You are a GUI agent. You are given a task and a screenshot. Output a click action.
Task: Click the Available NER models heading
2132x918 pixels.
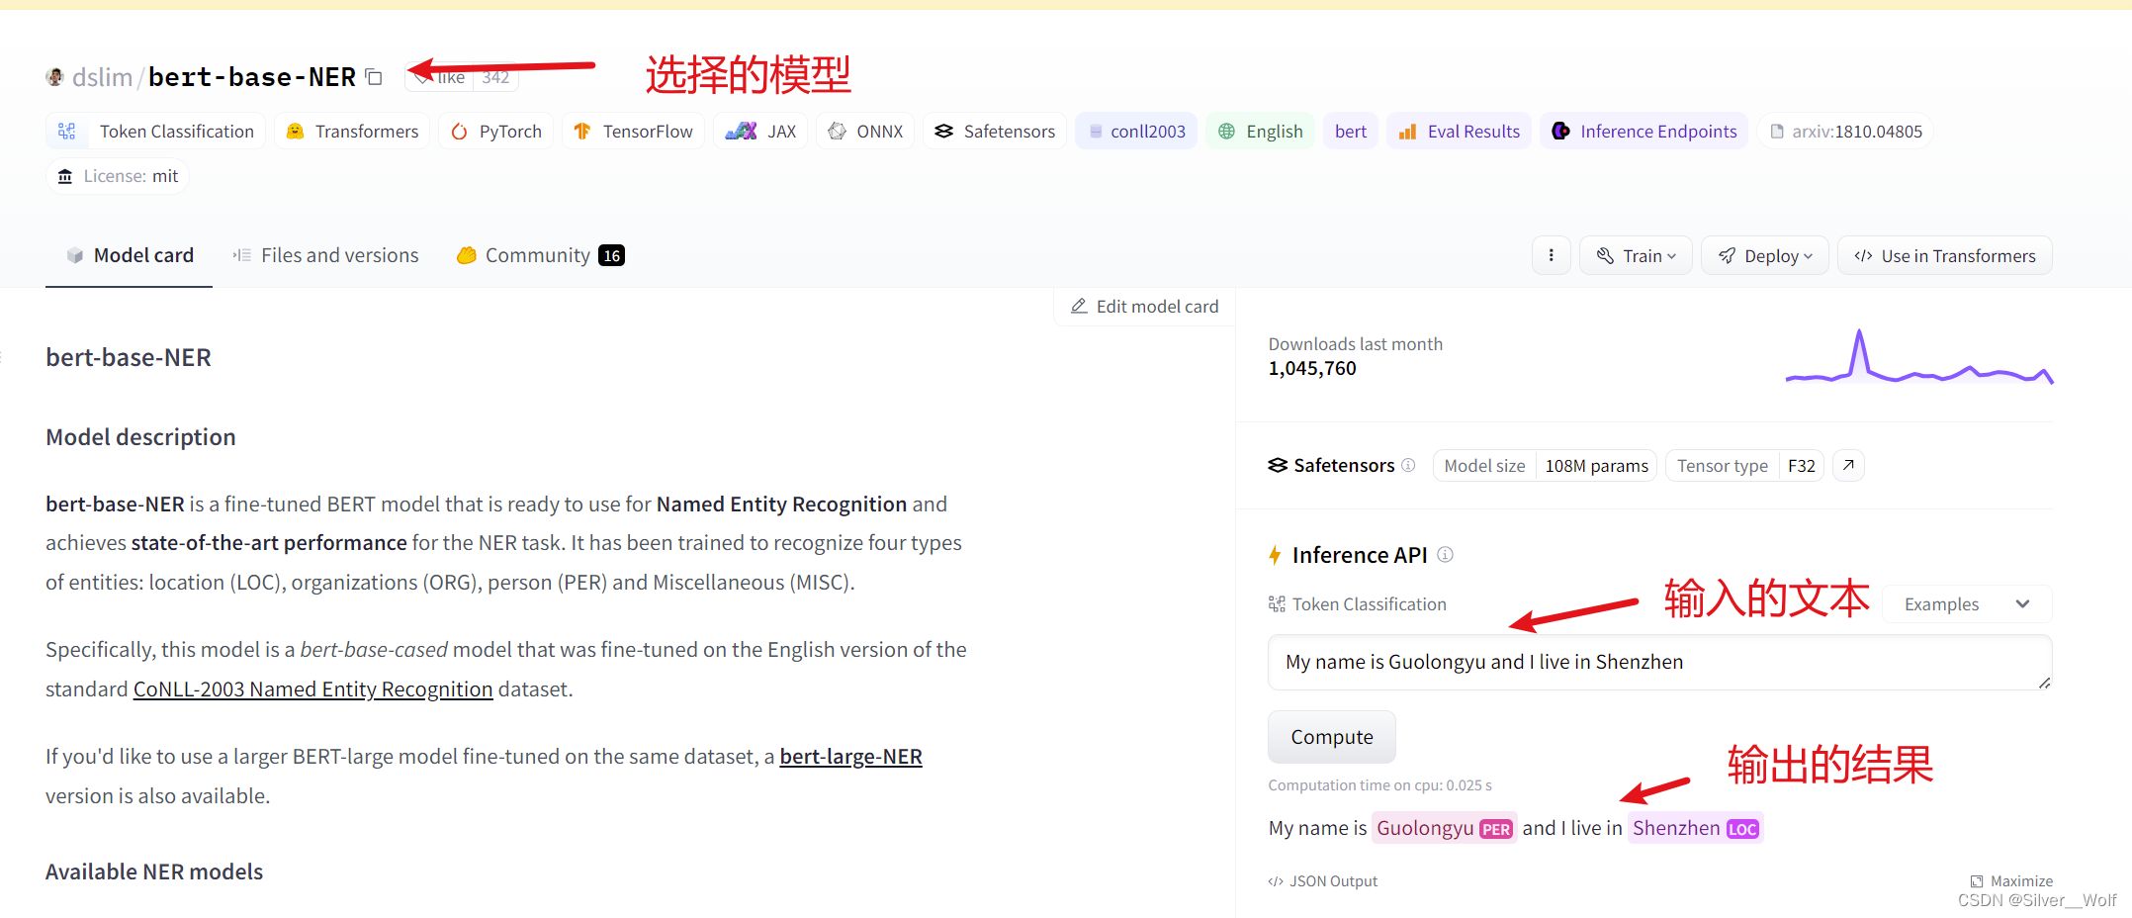tap(154, 872)
